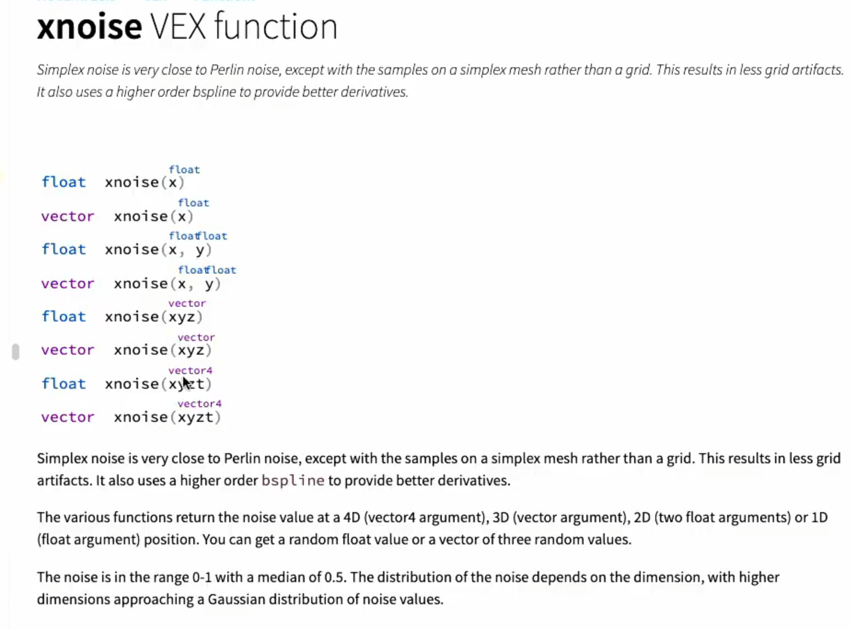Select the float return type of xnoise(xyz)

[64, 317]
